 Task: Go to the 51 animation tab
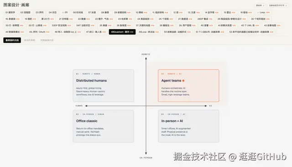click(210, 32)
